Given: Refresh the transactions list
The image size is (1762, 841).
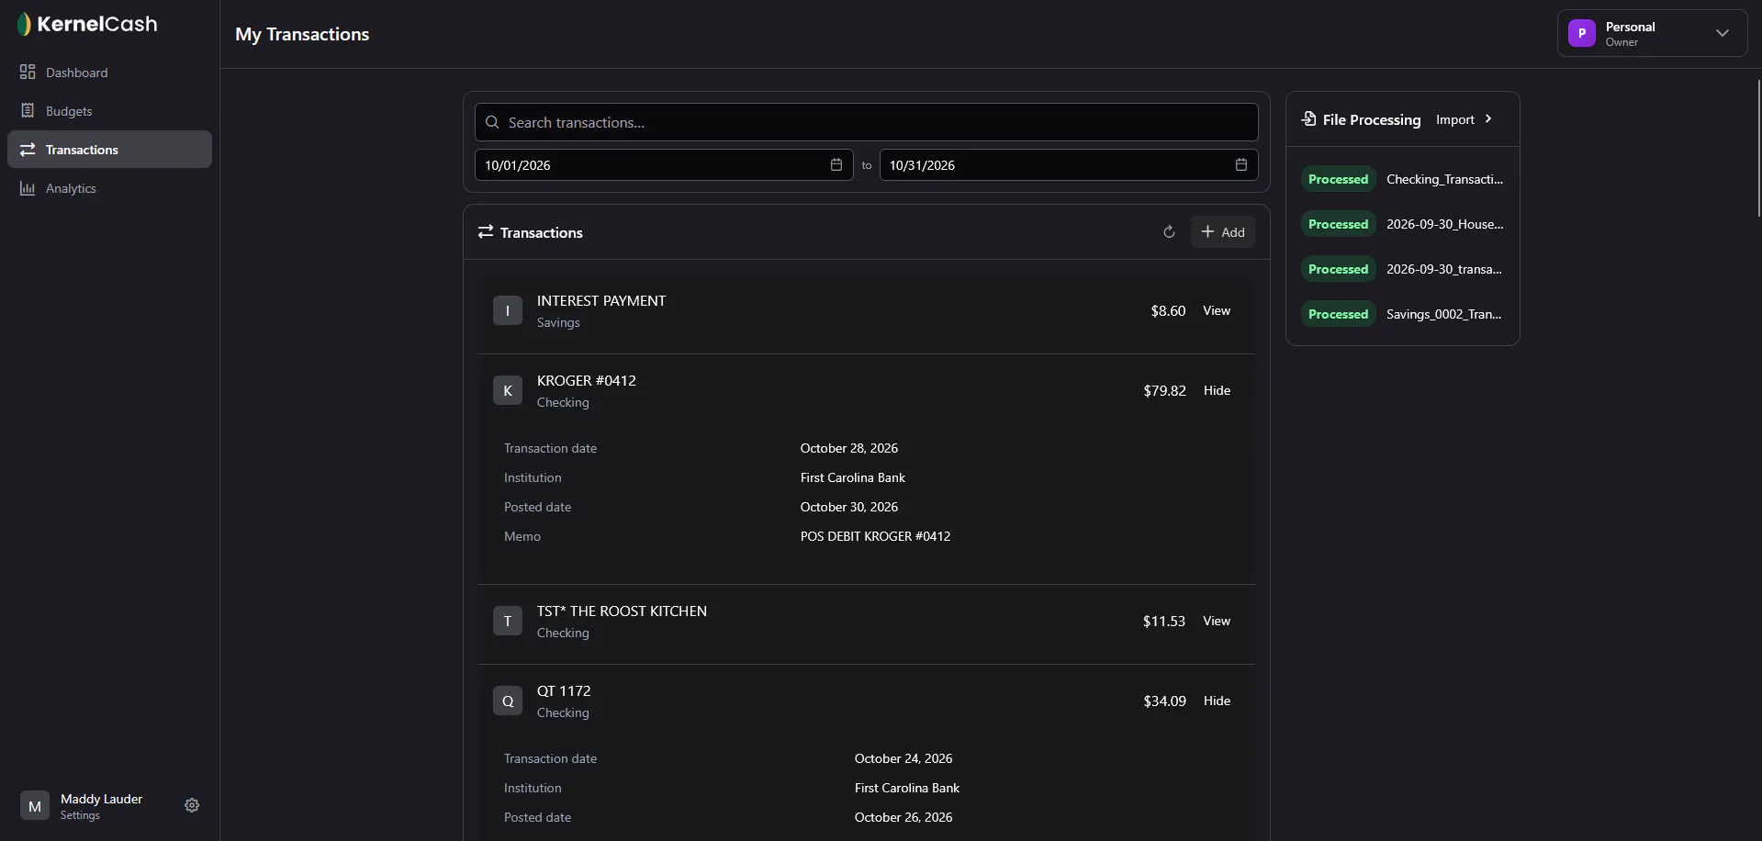Looking at the screenshot, I should point(1169,232).
